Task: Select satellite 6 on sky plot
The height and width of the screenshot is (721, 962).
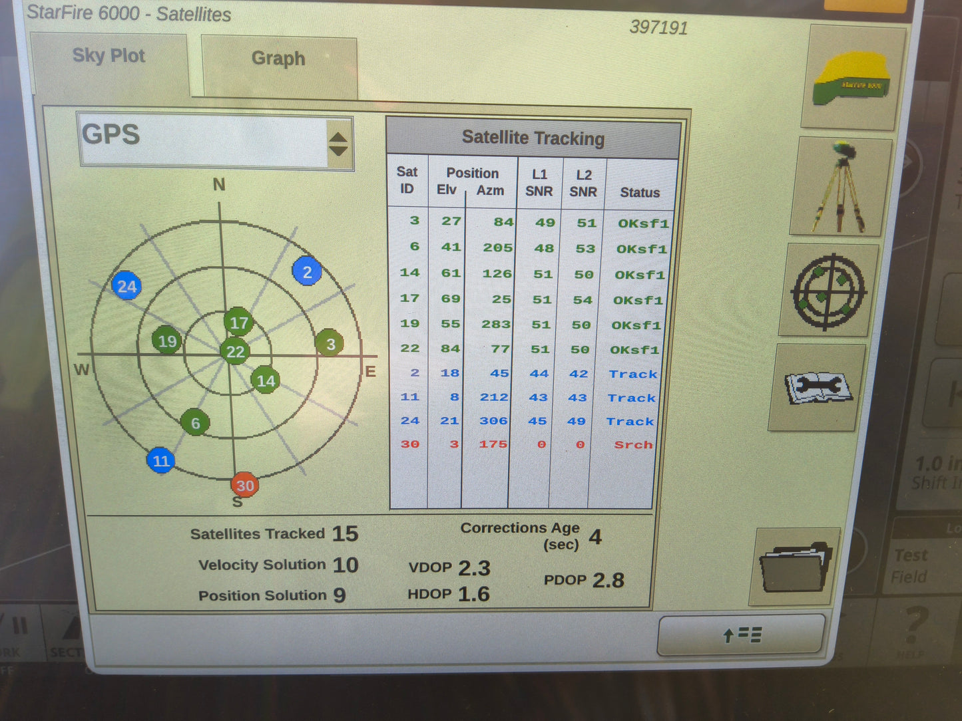Action: coord(195,423)
